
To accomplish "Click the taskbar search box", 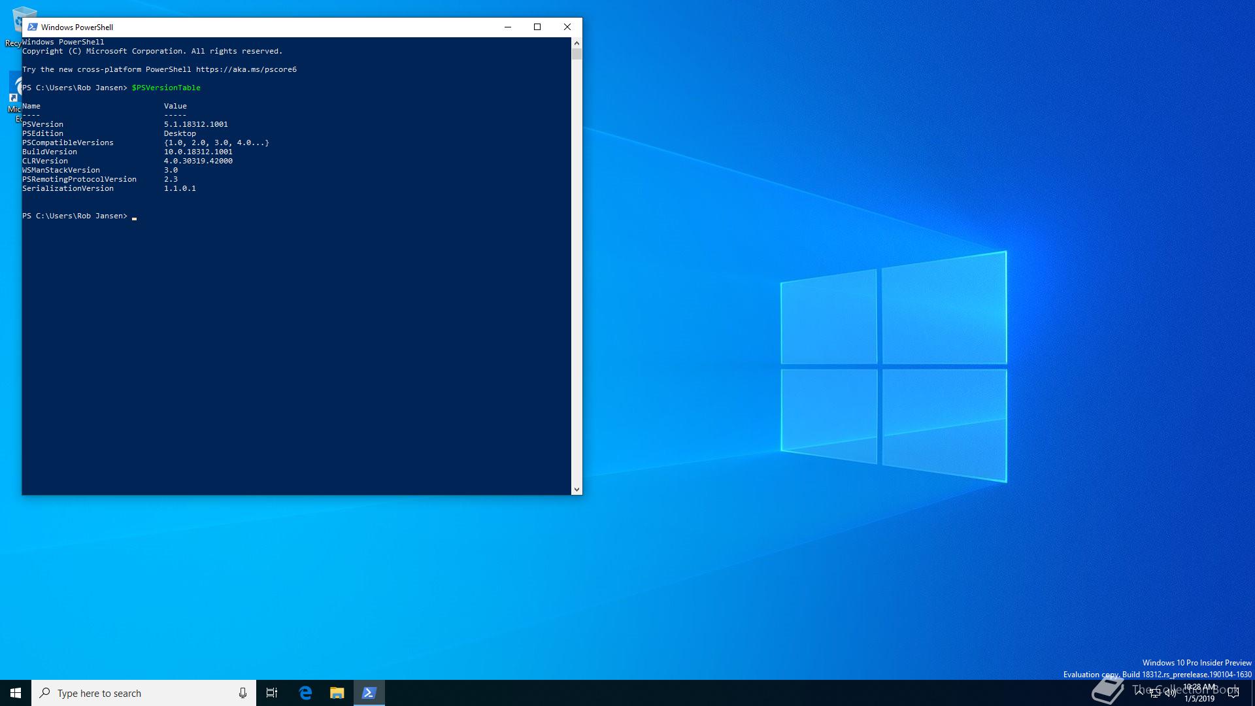I will coord(144,693).
